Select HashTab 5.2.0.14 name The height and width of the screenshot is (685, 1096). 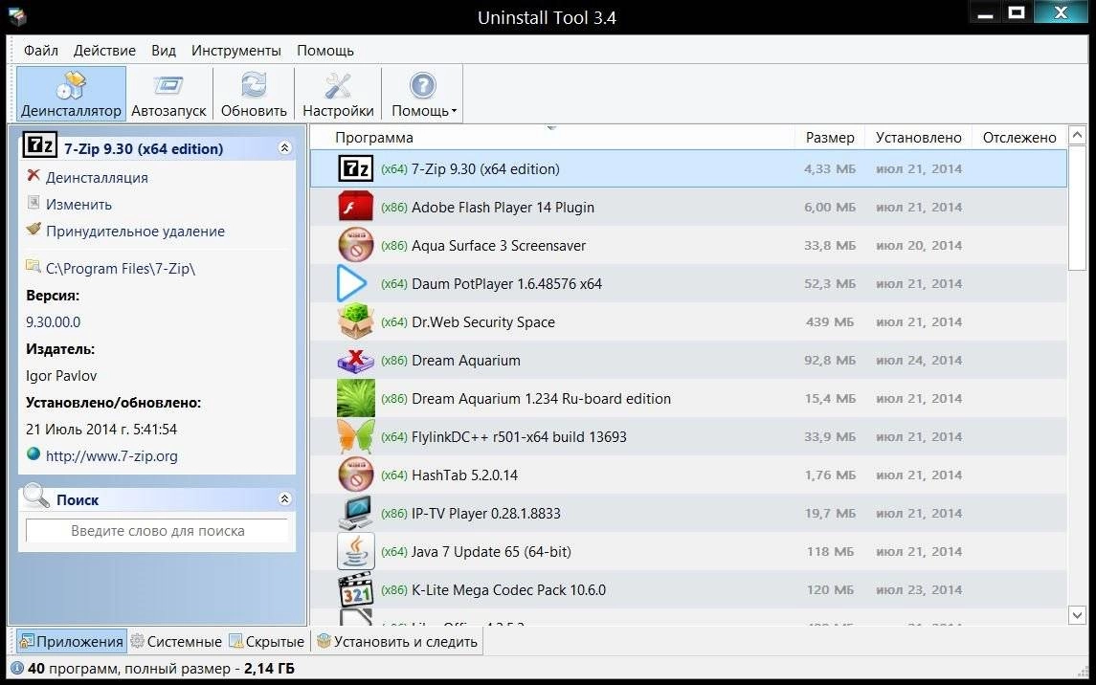tap(464, 475)
